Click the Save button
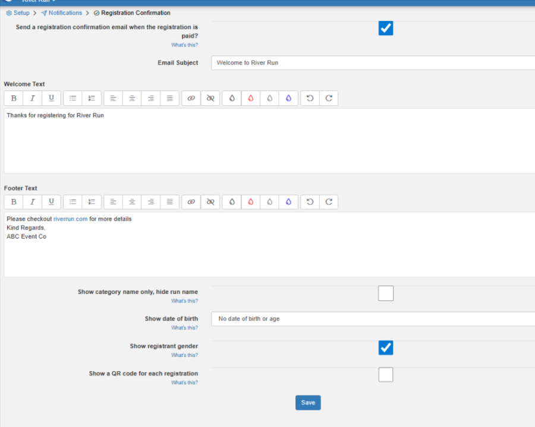 click(x=308, y=403)
